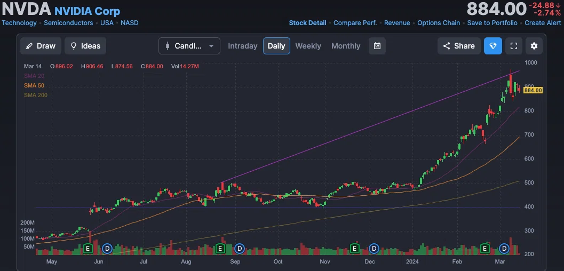Viewport: 564px width, 271px height.
Task: Expand the Candlestick chart type dropdown
Action: tap(189, 46)
